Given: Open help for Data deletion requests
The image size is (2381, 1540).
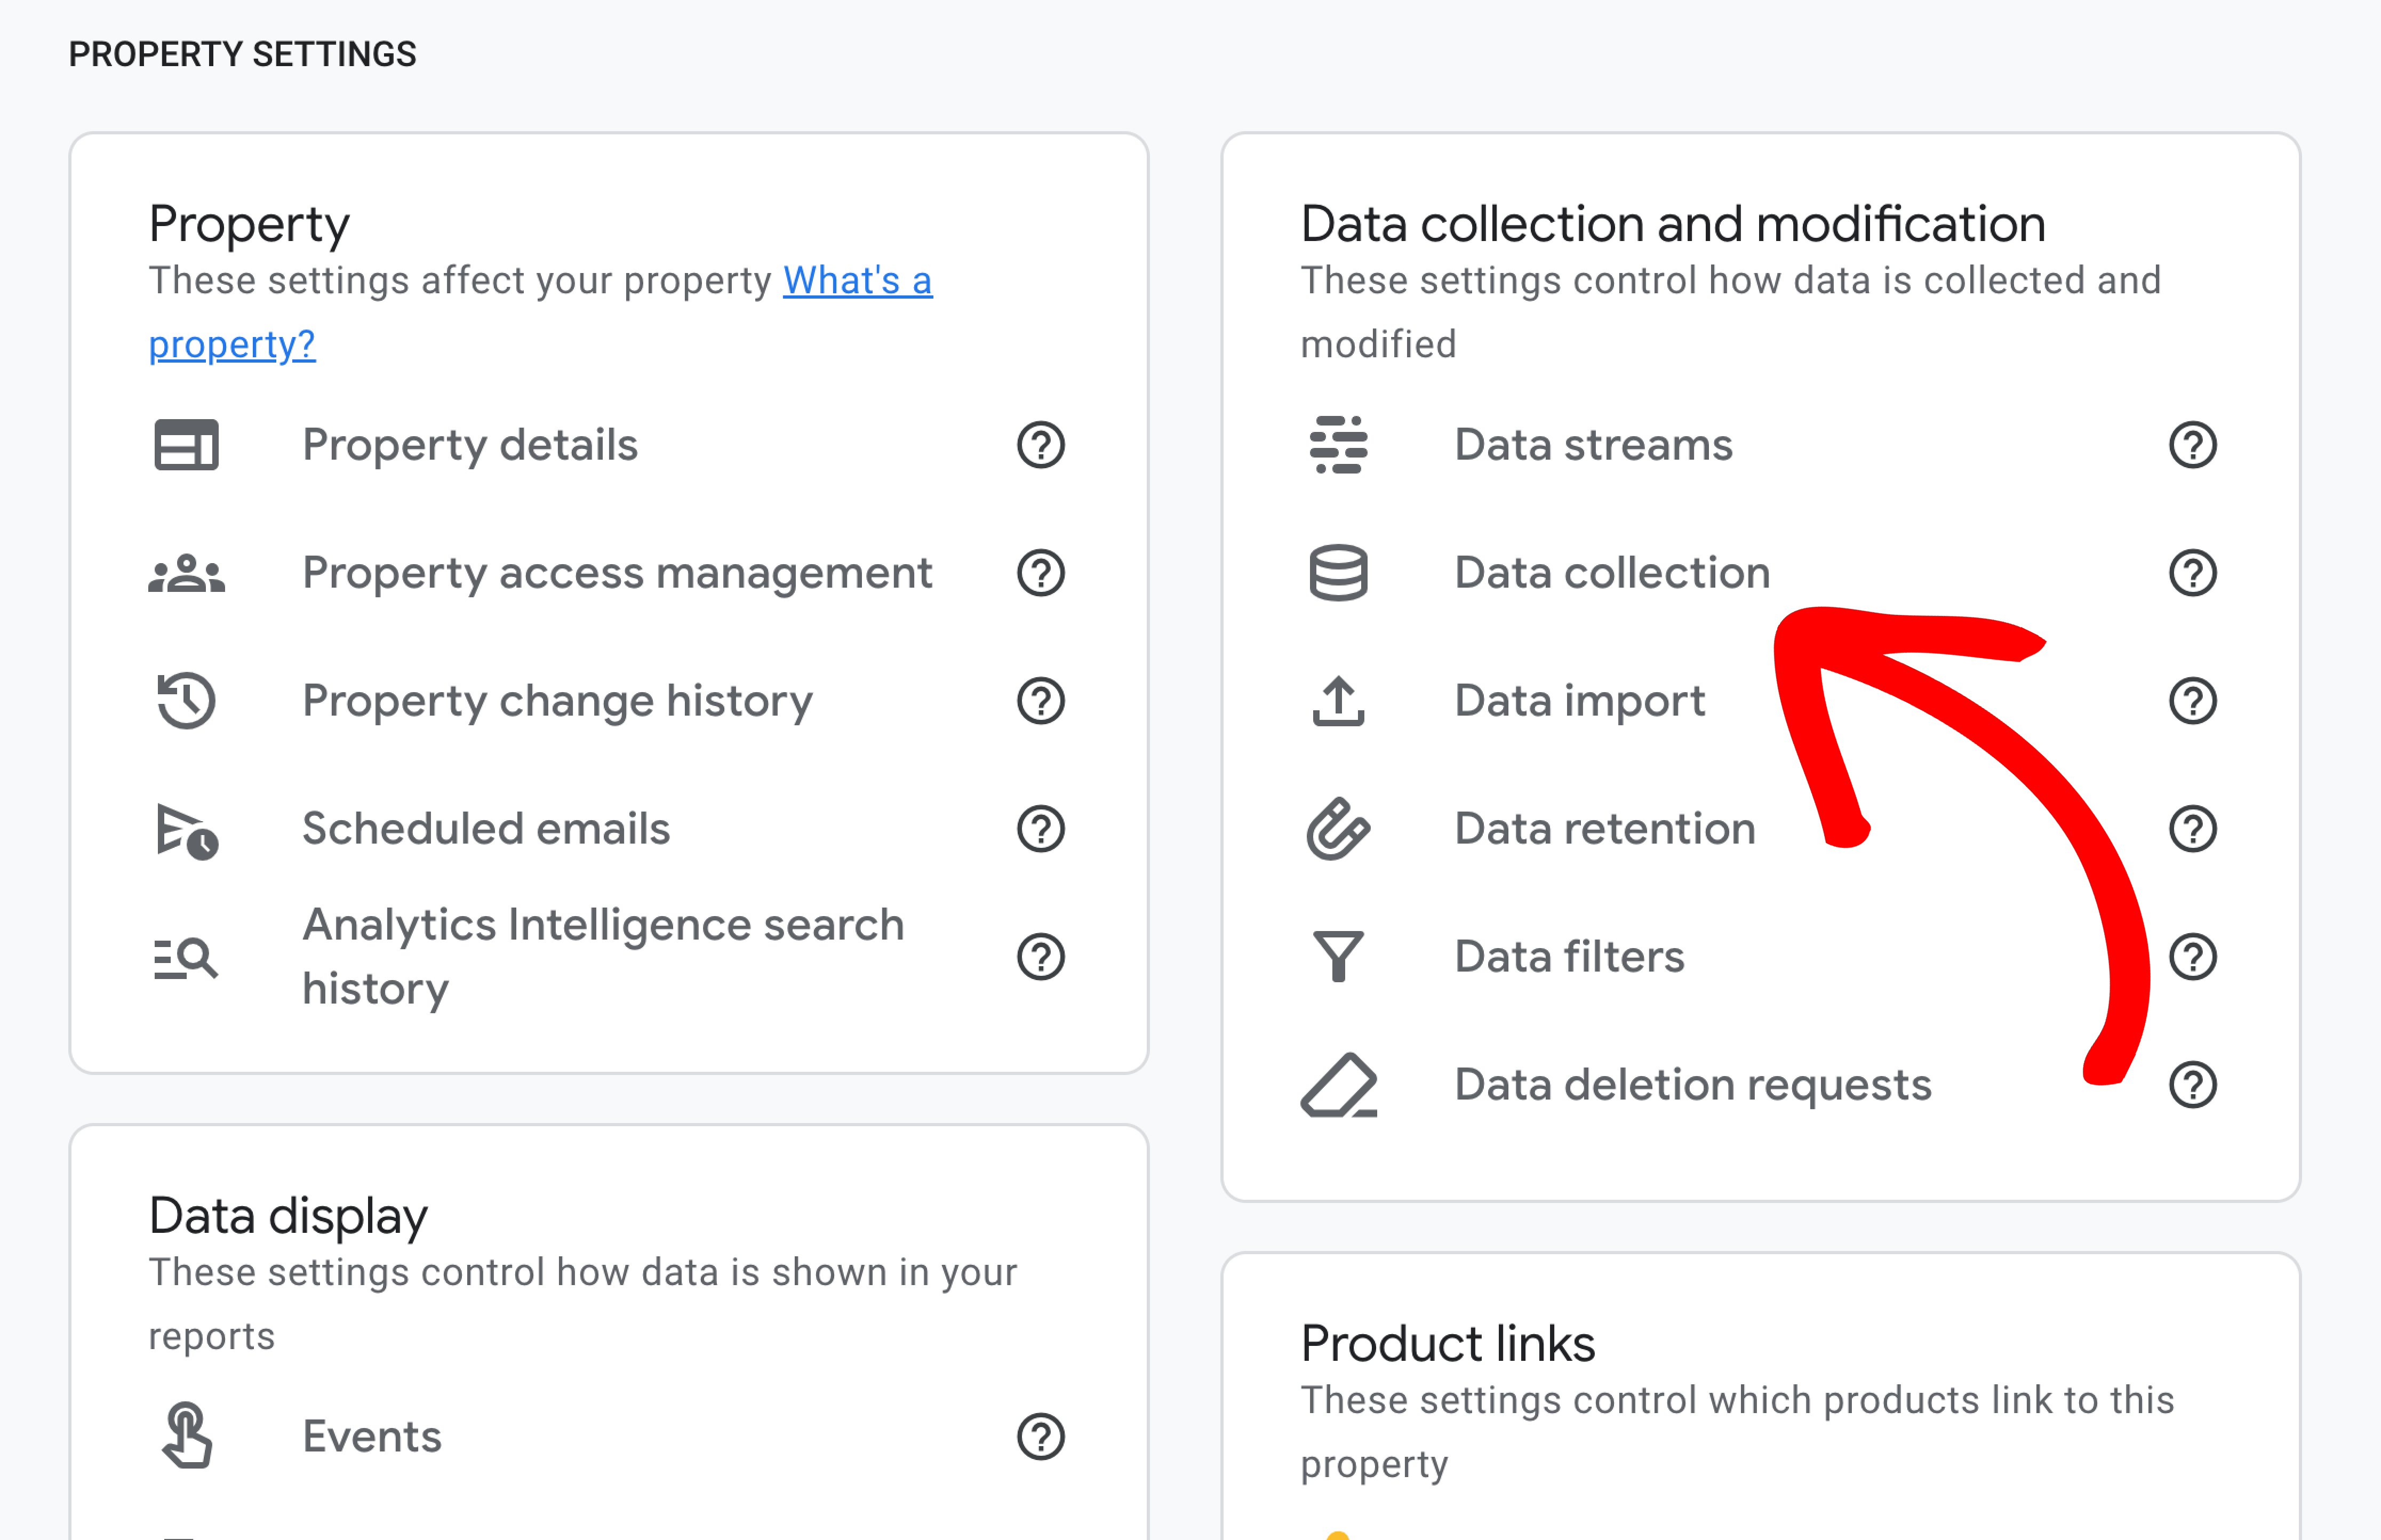Looking at the screenshot, I should coord(2193,1085).
